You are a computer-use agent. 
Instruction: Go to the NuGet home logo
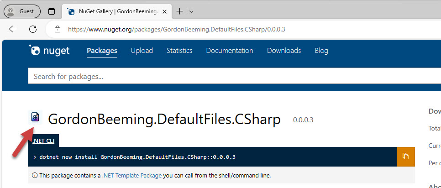pos(49,51)
